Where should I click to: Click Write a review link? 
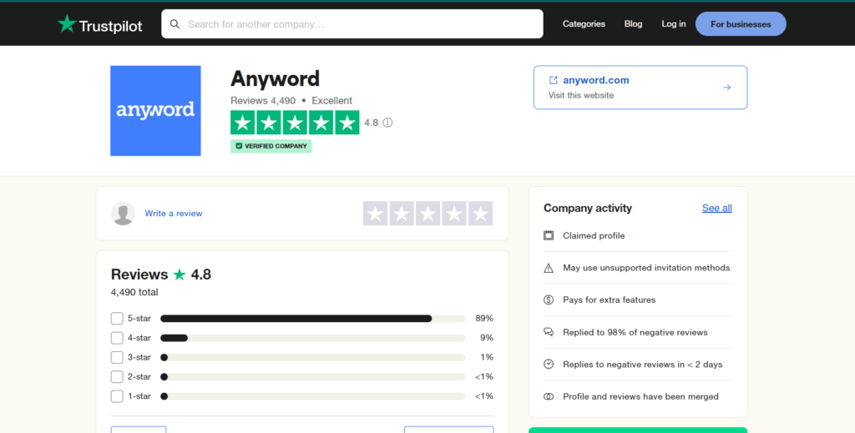coord(174,214)
